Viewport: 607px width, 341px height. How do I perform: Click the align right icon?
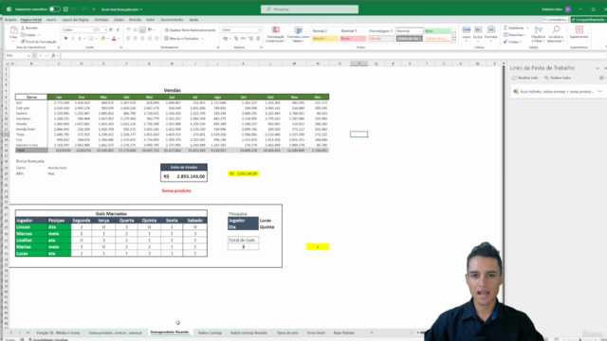(x=142, y=38)
